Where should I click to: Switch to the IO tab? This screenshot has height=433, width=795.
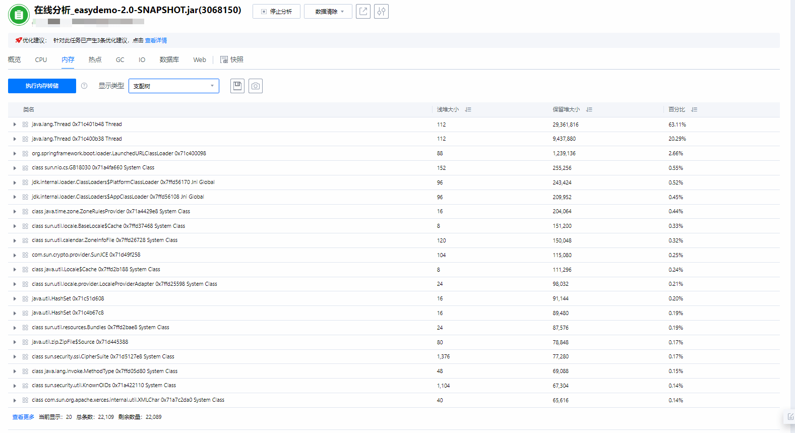tap(142, 59)
